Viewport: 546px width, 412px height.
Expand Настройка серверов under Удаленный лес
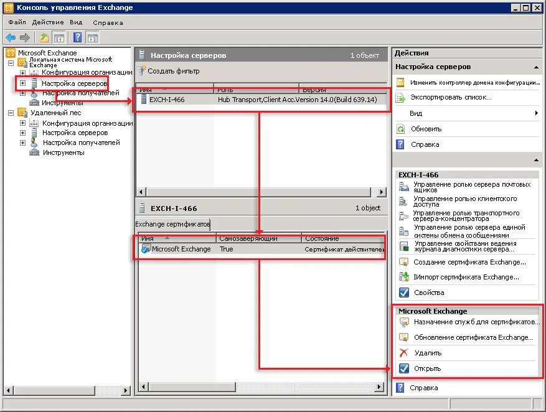point(22,133)
